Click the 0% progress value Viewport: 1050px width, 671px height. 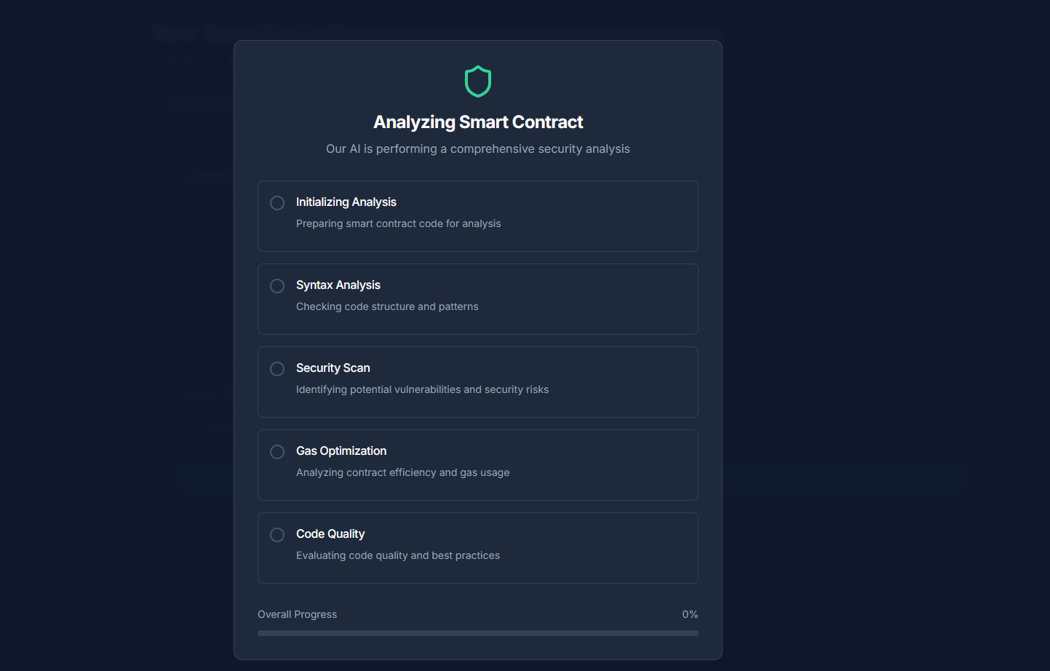pos(690,614)
